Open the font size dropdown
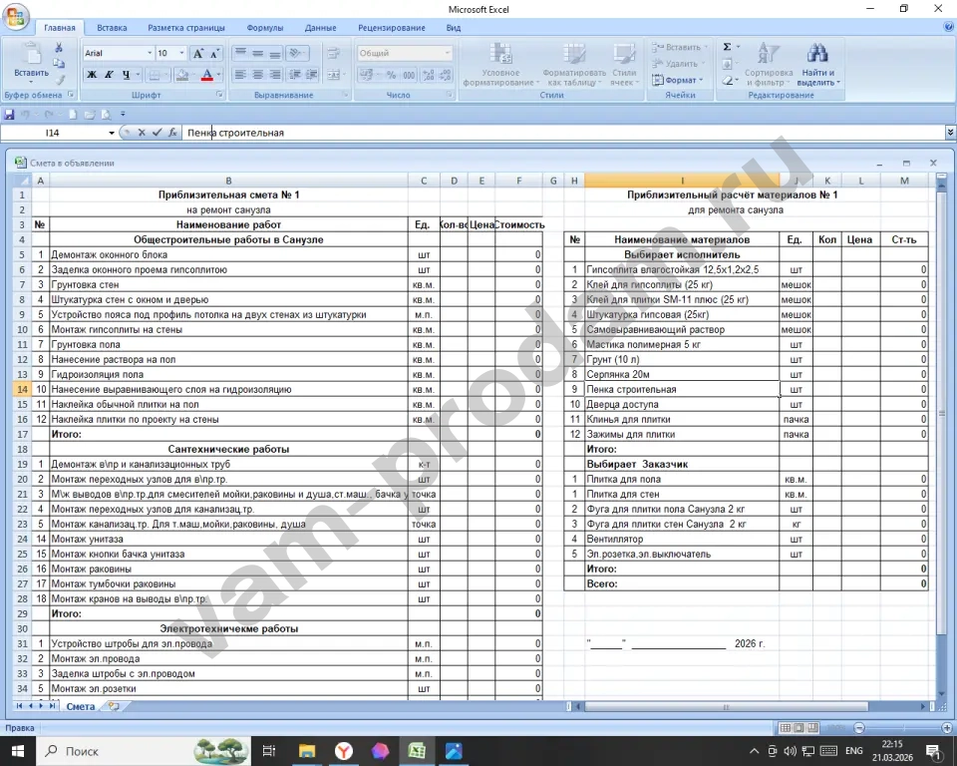 pyautogui.click(x=181, y=53)
